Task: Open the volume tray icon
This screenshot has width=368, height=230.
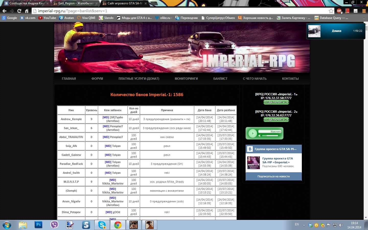Action: (341, 225)
